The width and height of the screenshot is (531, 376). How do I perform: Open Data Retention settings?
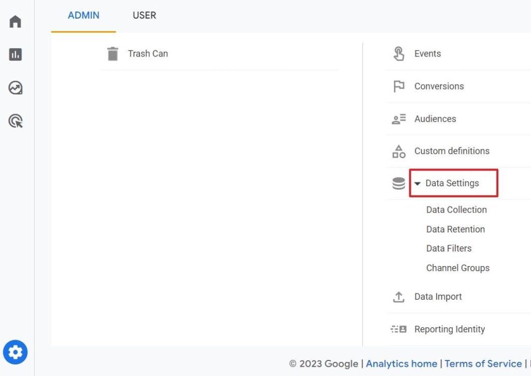pos(455,229)
